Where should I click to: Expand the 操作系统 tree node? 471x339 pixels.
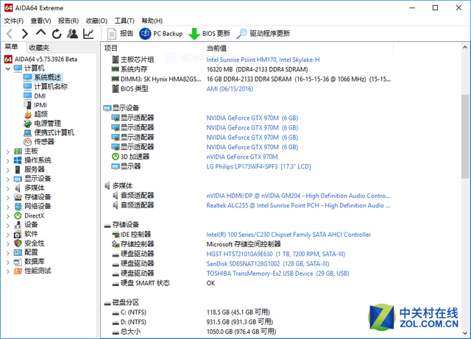[x=8, y=161]
